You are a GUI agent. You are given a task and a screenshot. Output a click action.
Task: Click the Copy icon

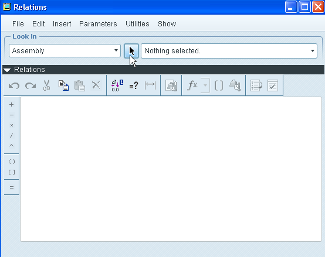tap(63, 85)
